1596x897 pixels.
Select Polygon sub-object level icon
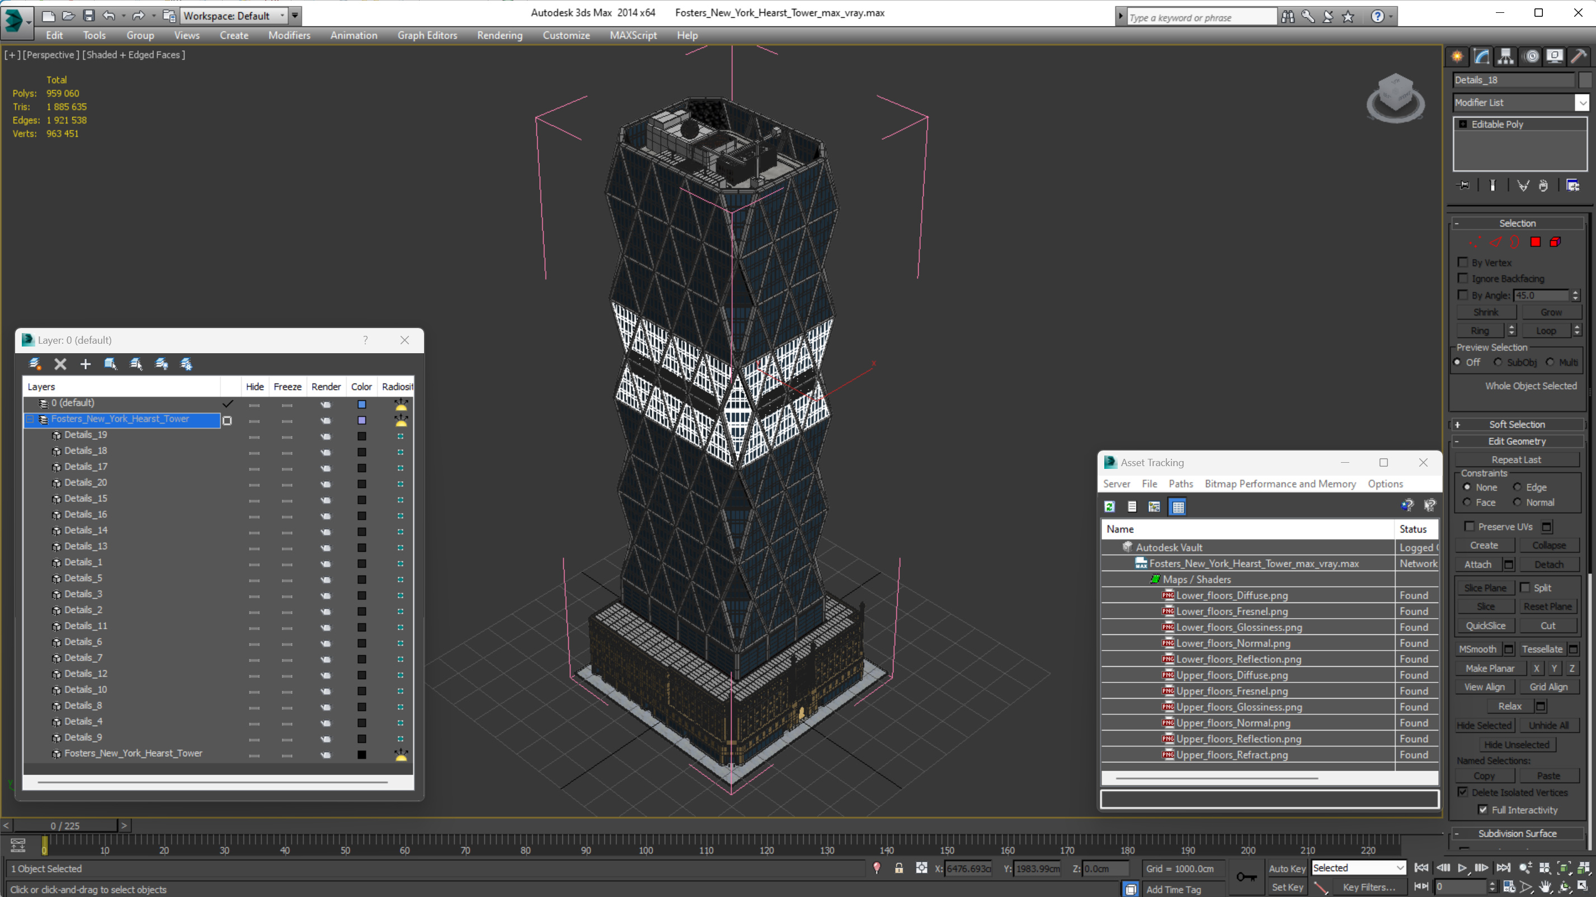pos(1535,242)
